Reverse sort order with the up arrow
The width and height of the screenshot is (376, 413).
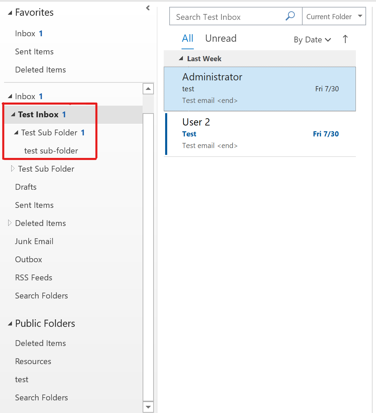click(345, 39)
